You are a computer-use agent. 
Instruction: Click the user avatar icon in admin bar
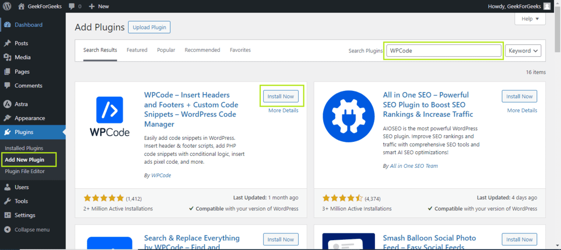click(547, 6)
